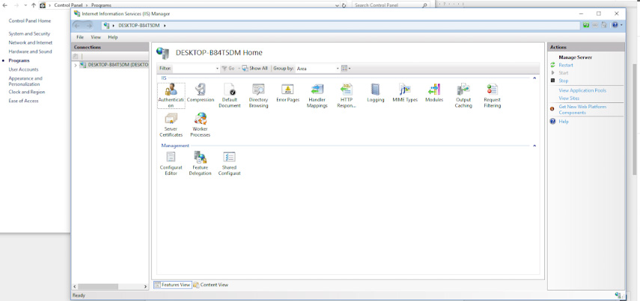The height and width of the screenshot is (301, 640).
Task: Click View Sites link
Action: (569, 98)
